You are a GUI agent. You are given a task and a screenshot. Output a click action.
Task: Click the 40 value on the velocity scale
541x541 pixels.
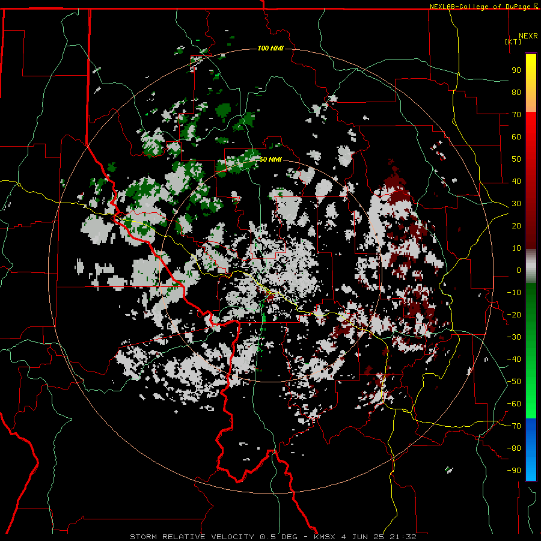[516, 182]
